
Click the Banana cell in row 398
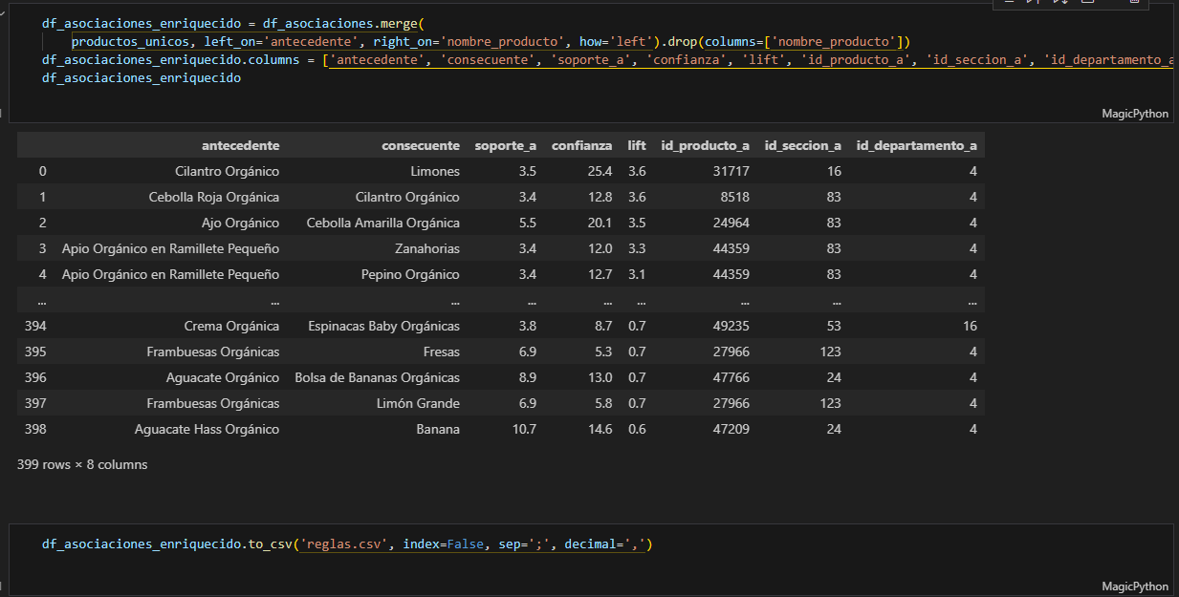(438, 429)
